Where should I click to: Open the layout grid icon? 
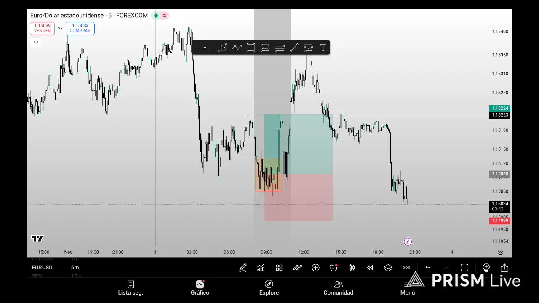pyautogui.click(x=279, y=268)
